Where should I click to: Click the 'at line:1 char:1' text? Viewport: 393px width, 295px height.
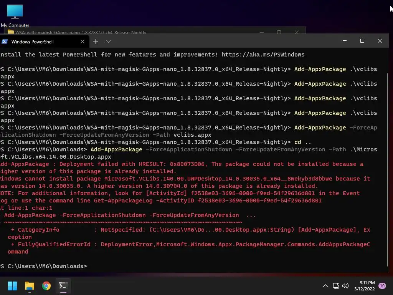(x=26, y=208)
